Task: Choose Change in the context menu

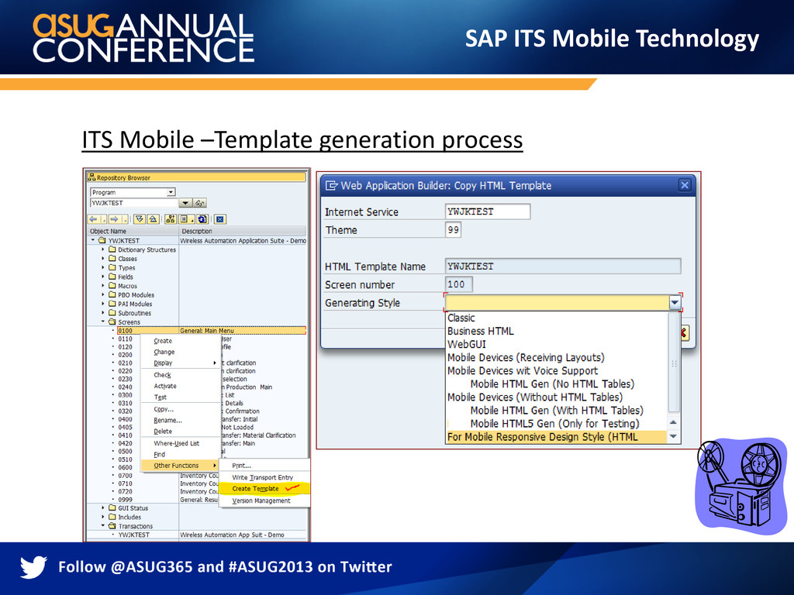Action: click(x=180, y=352)
